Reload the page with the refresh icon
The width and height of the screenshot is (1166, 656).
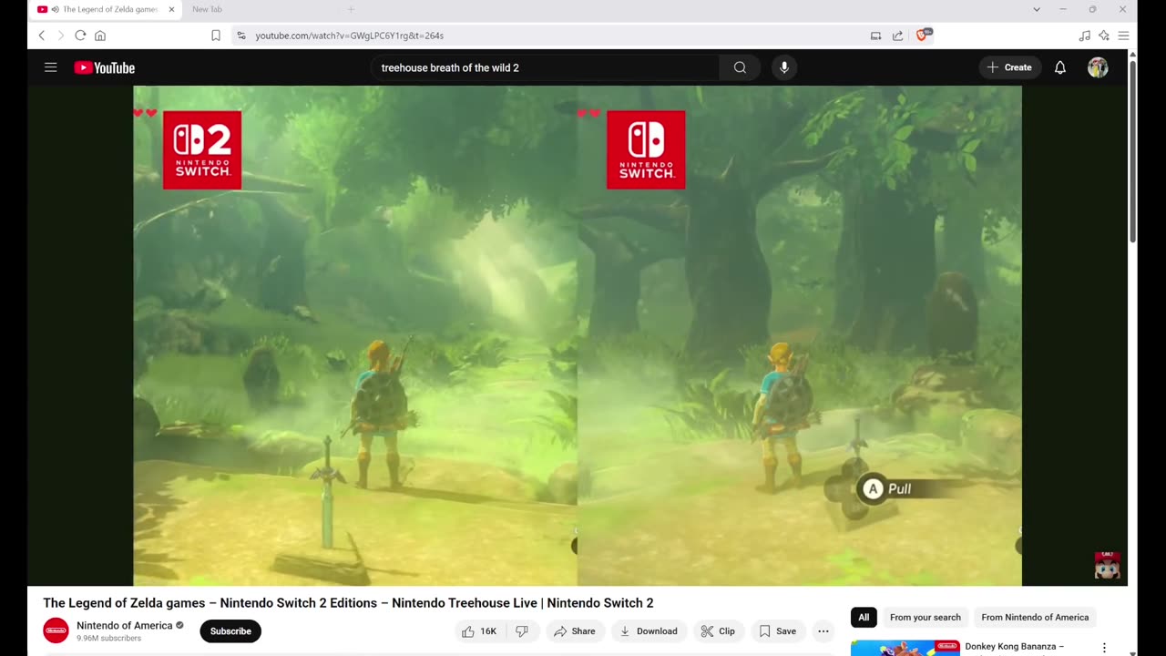[x=80, y=36]
